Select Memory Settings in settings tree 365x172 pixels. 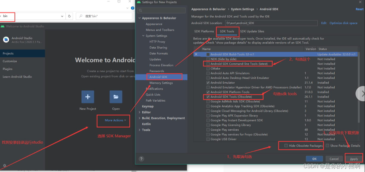click(x=161, y=83)
